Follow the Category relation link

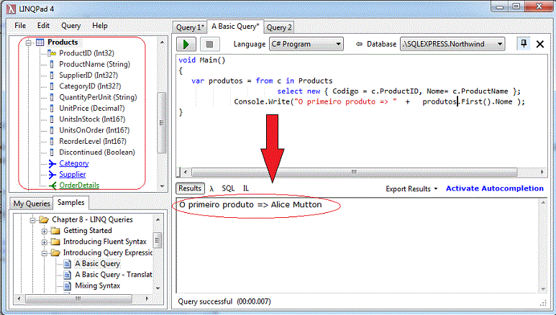(x=74, y=163)
